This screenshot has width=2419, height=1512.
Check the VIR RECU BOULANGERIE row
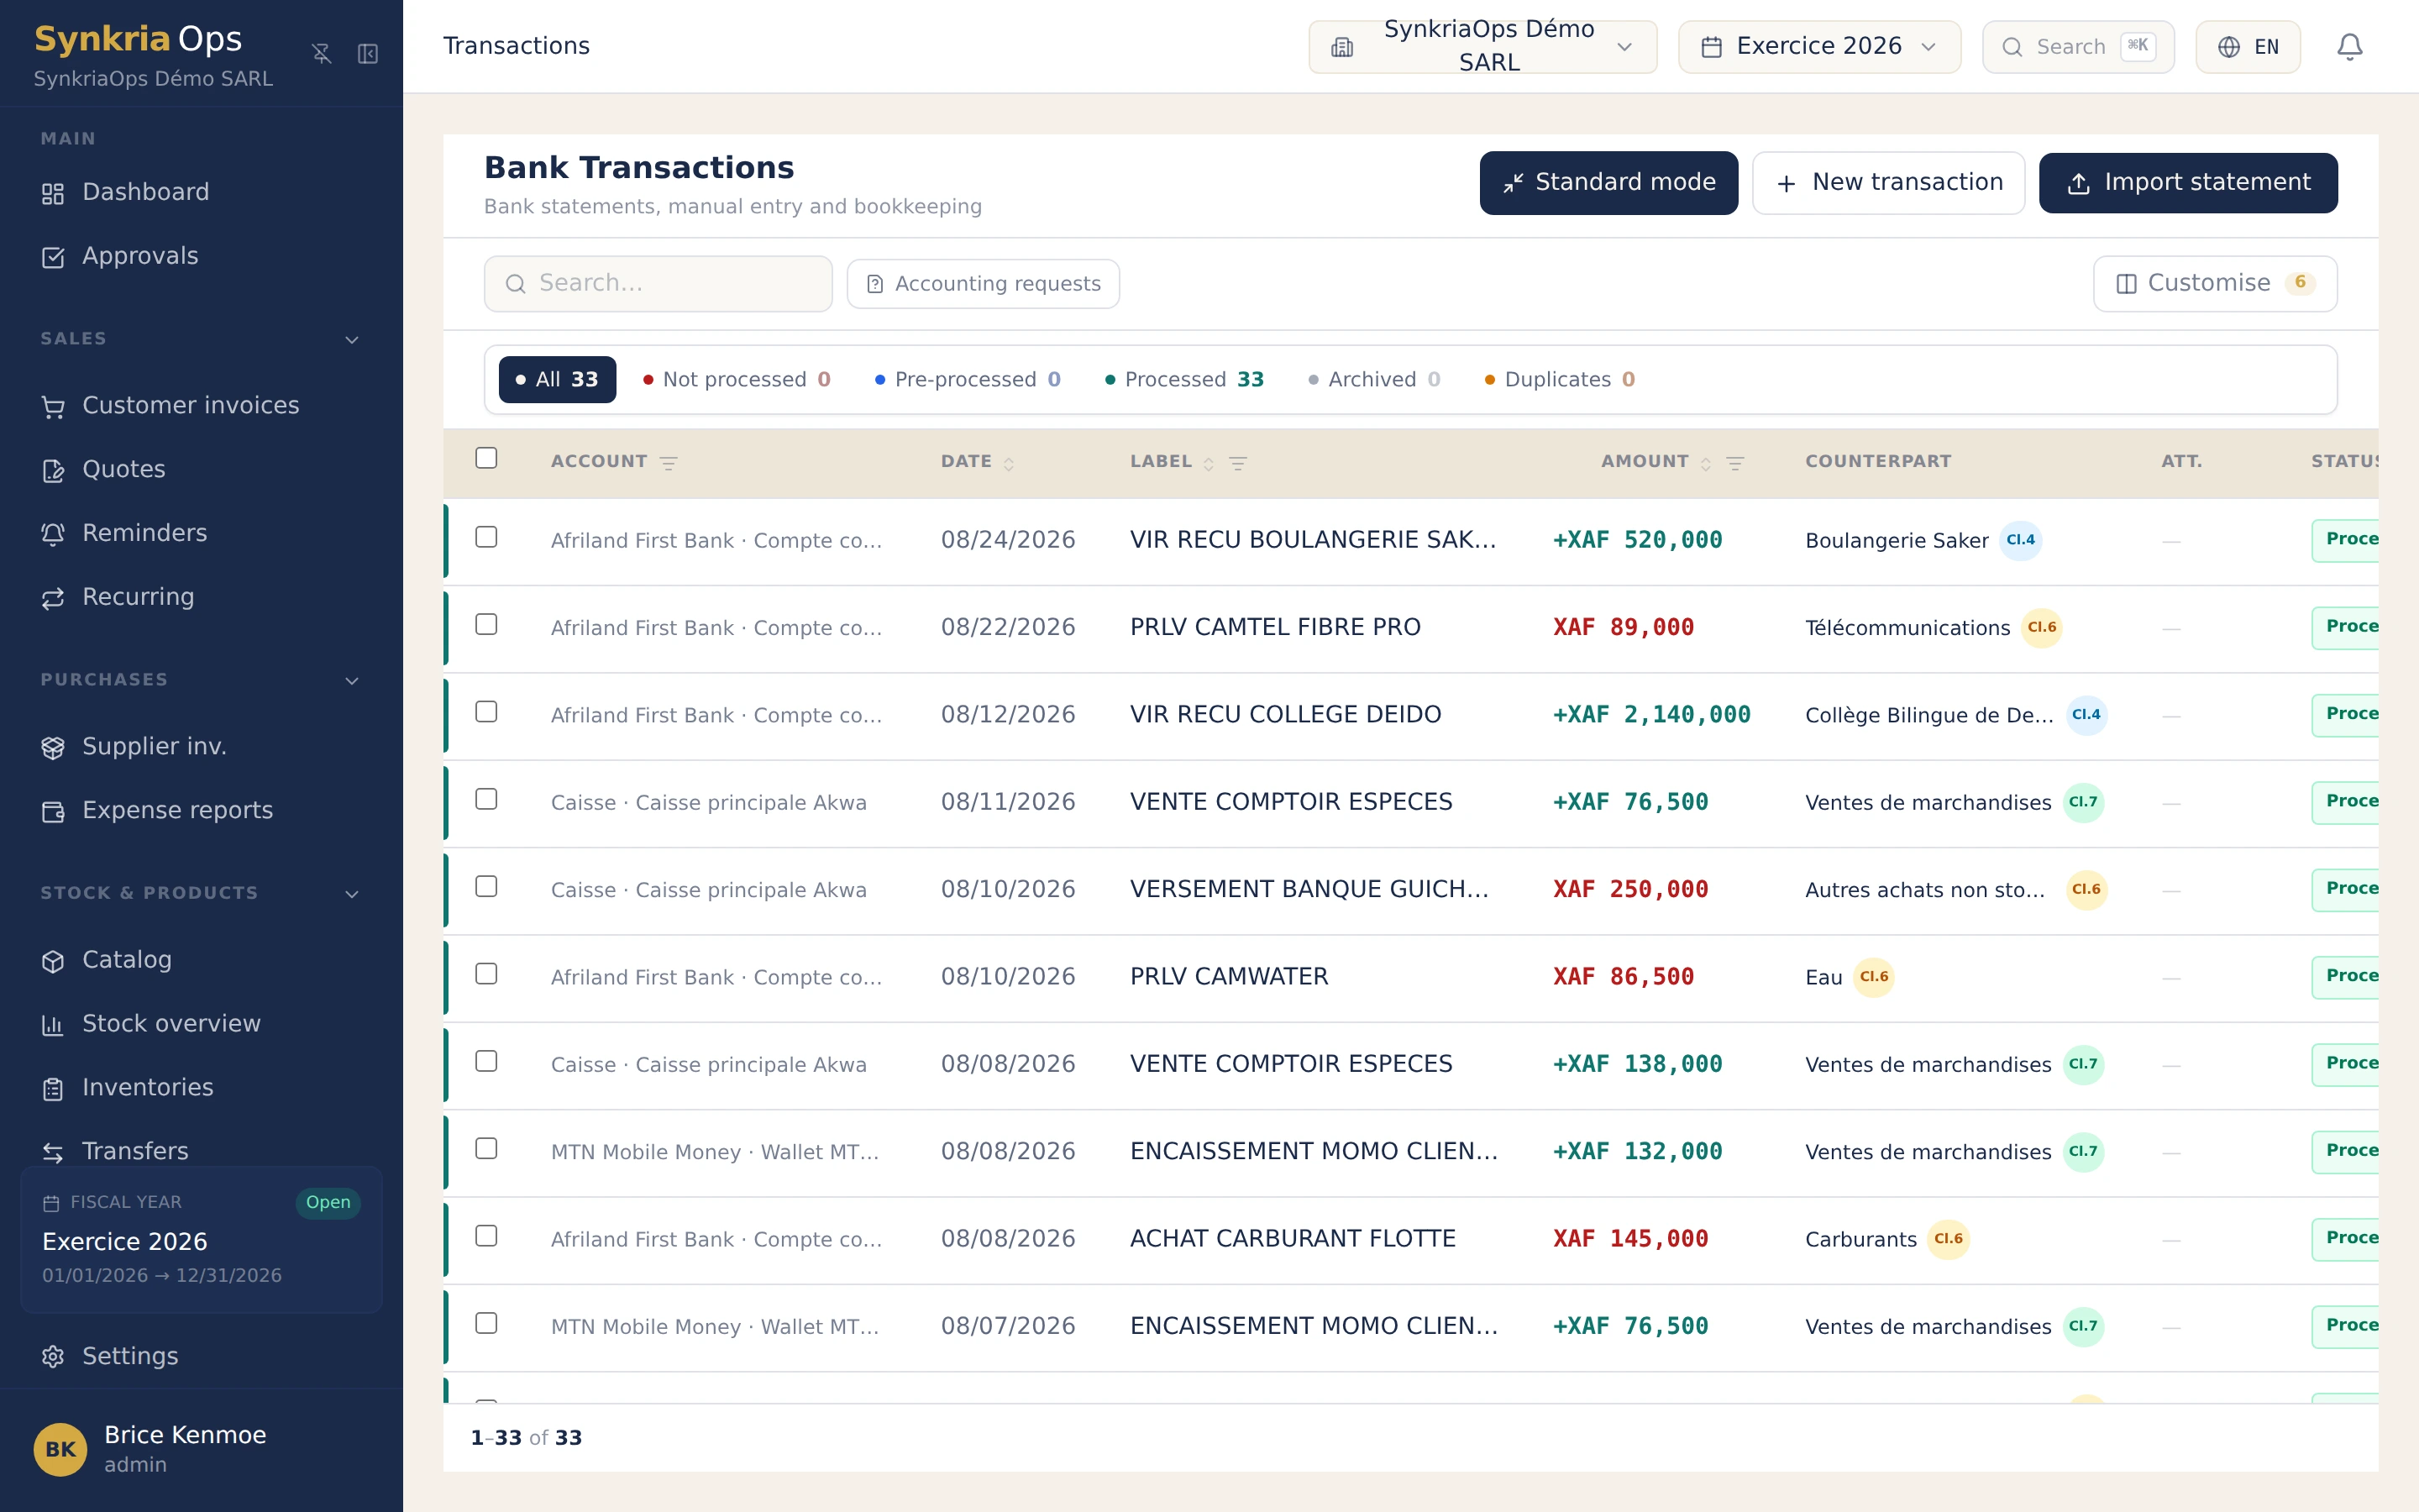click(x=485, y=537)
